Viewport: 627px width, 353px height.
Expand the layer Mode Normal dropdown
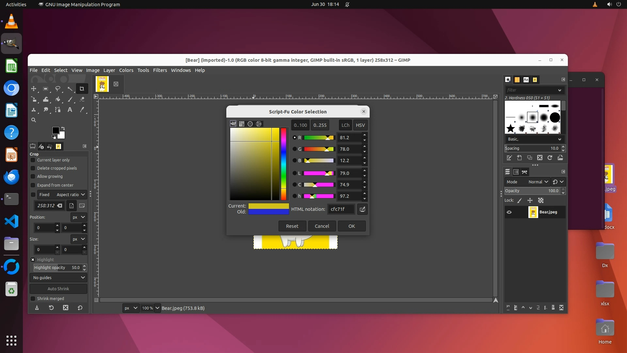tap(538, 182)
